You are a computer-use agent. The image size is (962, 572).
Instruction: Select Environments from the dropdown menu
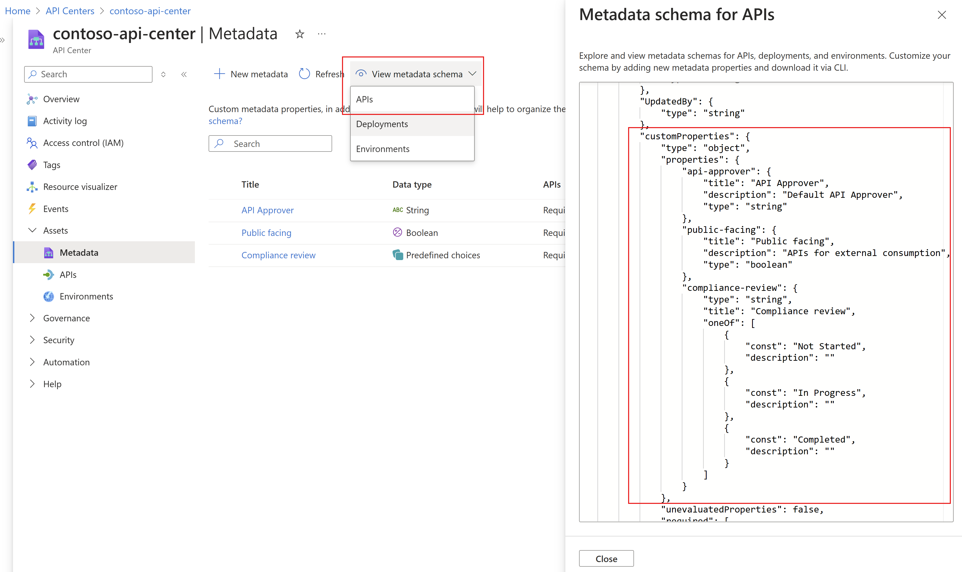(x=383, y=148)
